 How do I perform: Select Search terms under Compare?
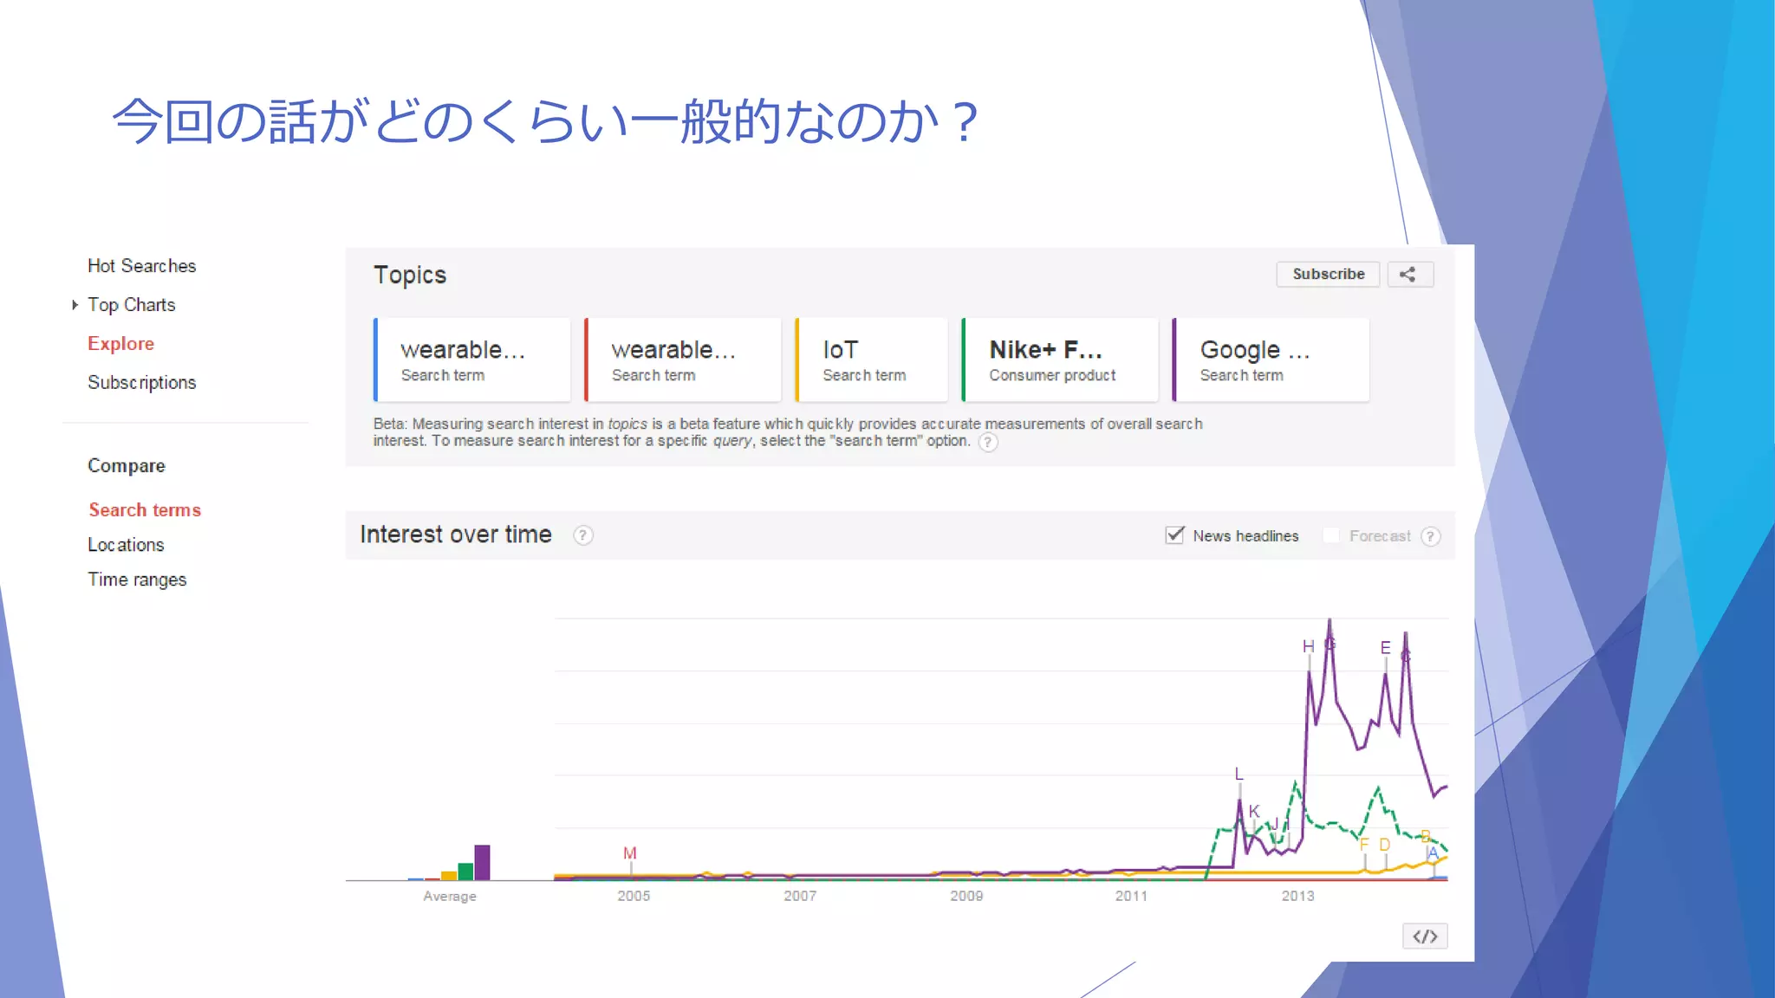[x=145, y=510]
